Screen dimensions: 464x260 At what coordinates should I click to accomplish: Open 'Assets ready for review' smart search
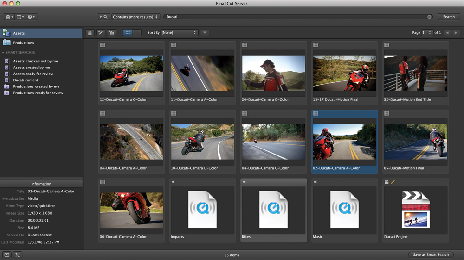33,74
